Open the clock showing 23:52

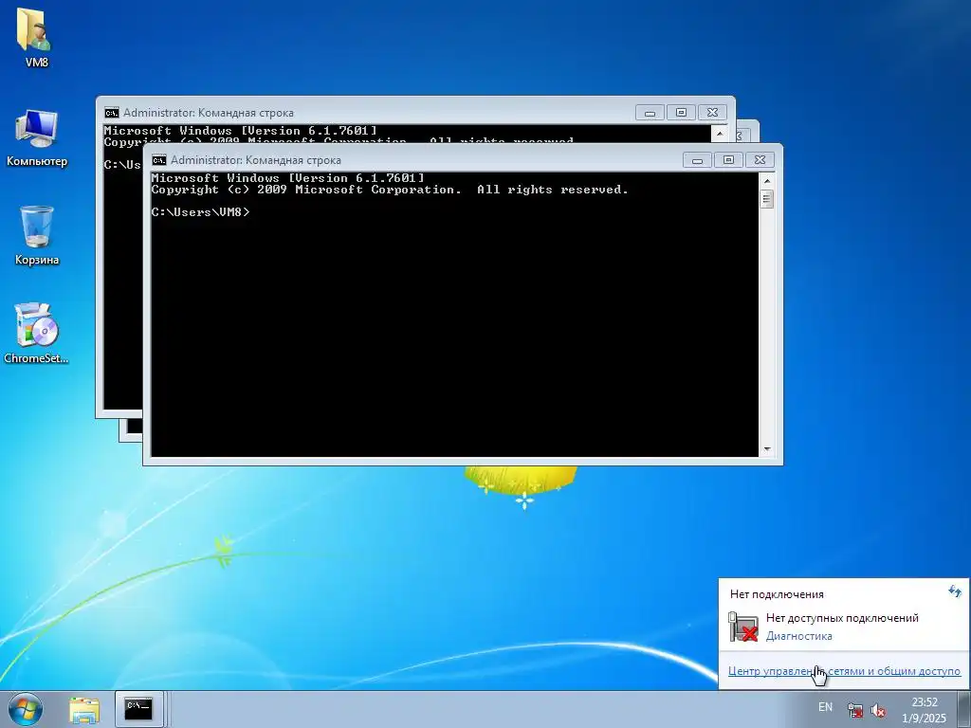(x=924, y=710)
